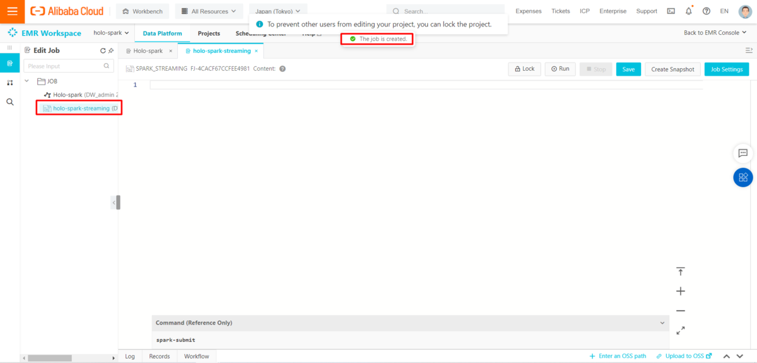Open the holo-spark project dropdown
The height and width of the screenshot is (363, 757).
111,33
